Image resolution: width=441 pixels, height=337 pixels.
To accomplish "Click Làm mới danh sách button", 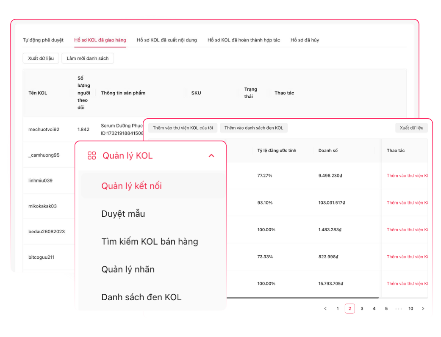I will click(x=88, y=58).
